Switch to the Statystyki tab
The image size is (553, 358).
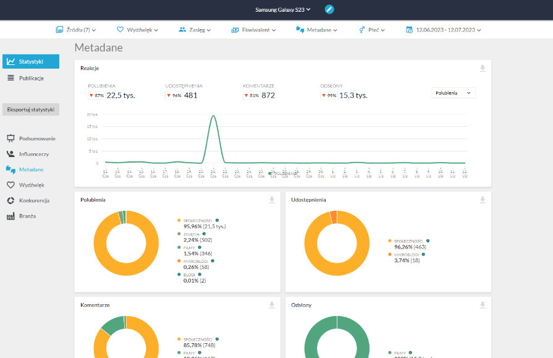pos(31,61)
